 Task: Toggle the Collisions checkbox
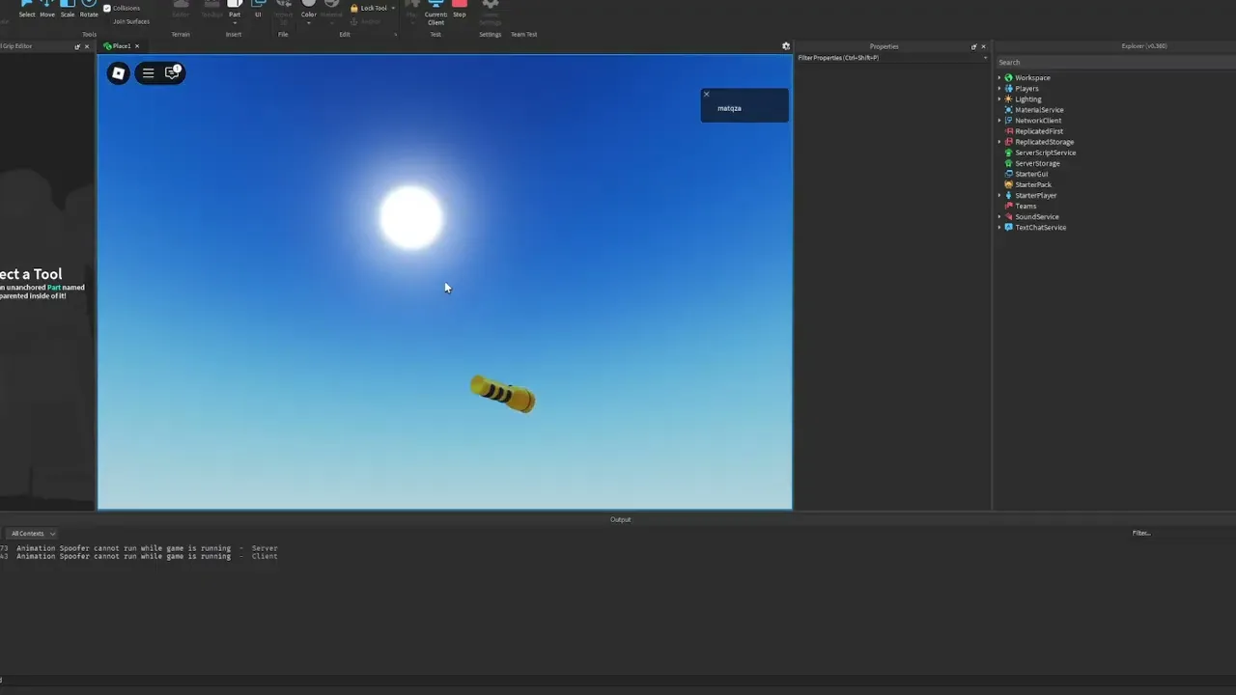pos(107,8)
